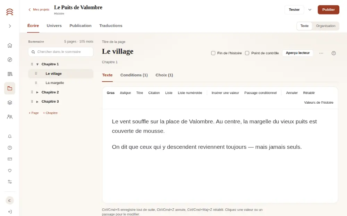The width and height of the screenshot is (347, 216).
Task: Open the credit card billing icon
Action: tap(10, 159)
